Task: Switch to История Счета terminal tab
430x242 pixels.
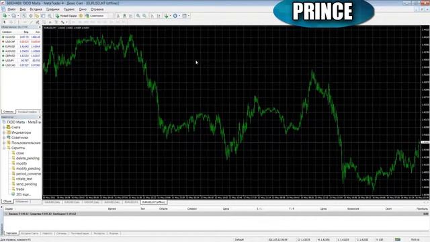Action: click(30, 233)
